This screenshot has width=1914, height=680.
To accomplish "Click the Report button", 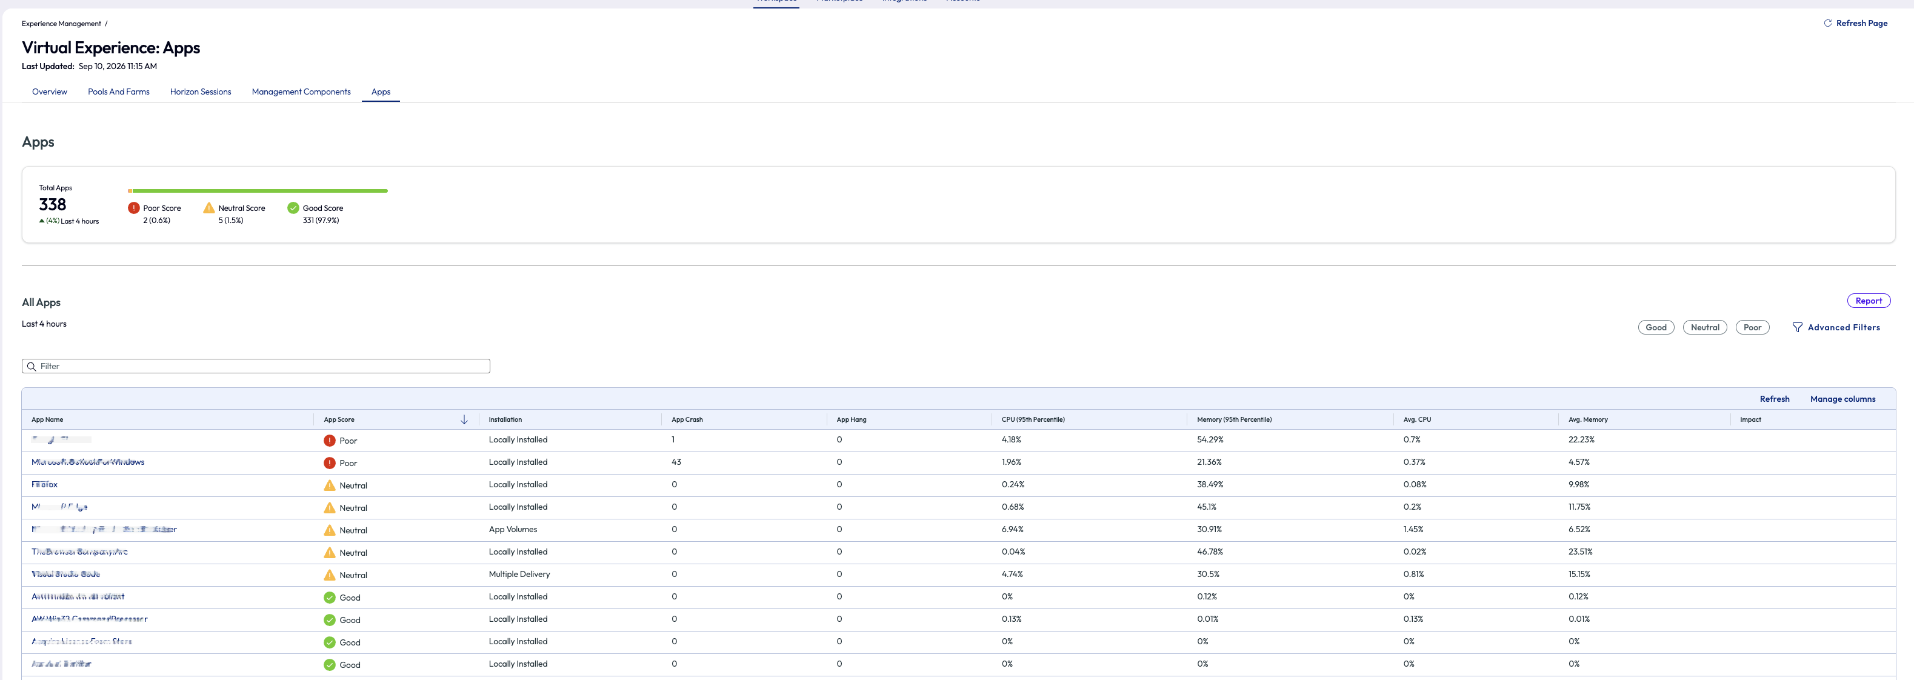I will pos(1868,301).
